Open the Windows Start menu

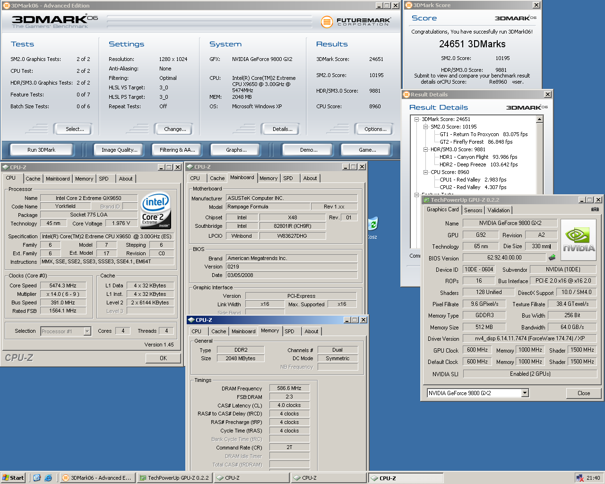(x=13, y=478)
